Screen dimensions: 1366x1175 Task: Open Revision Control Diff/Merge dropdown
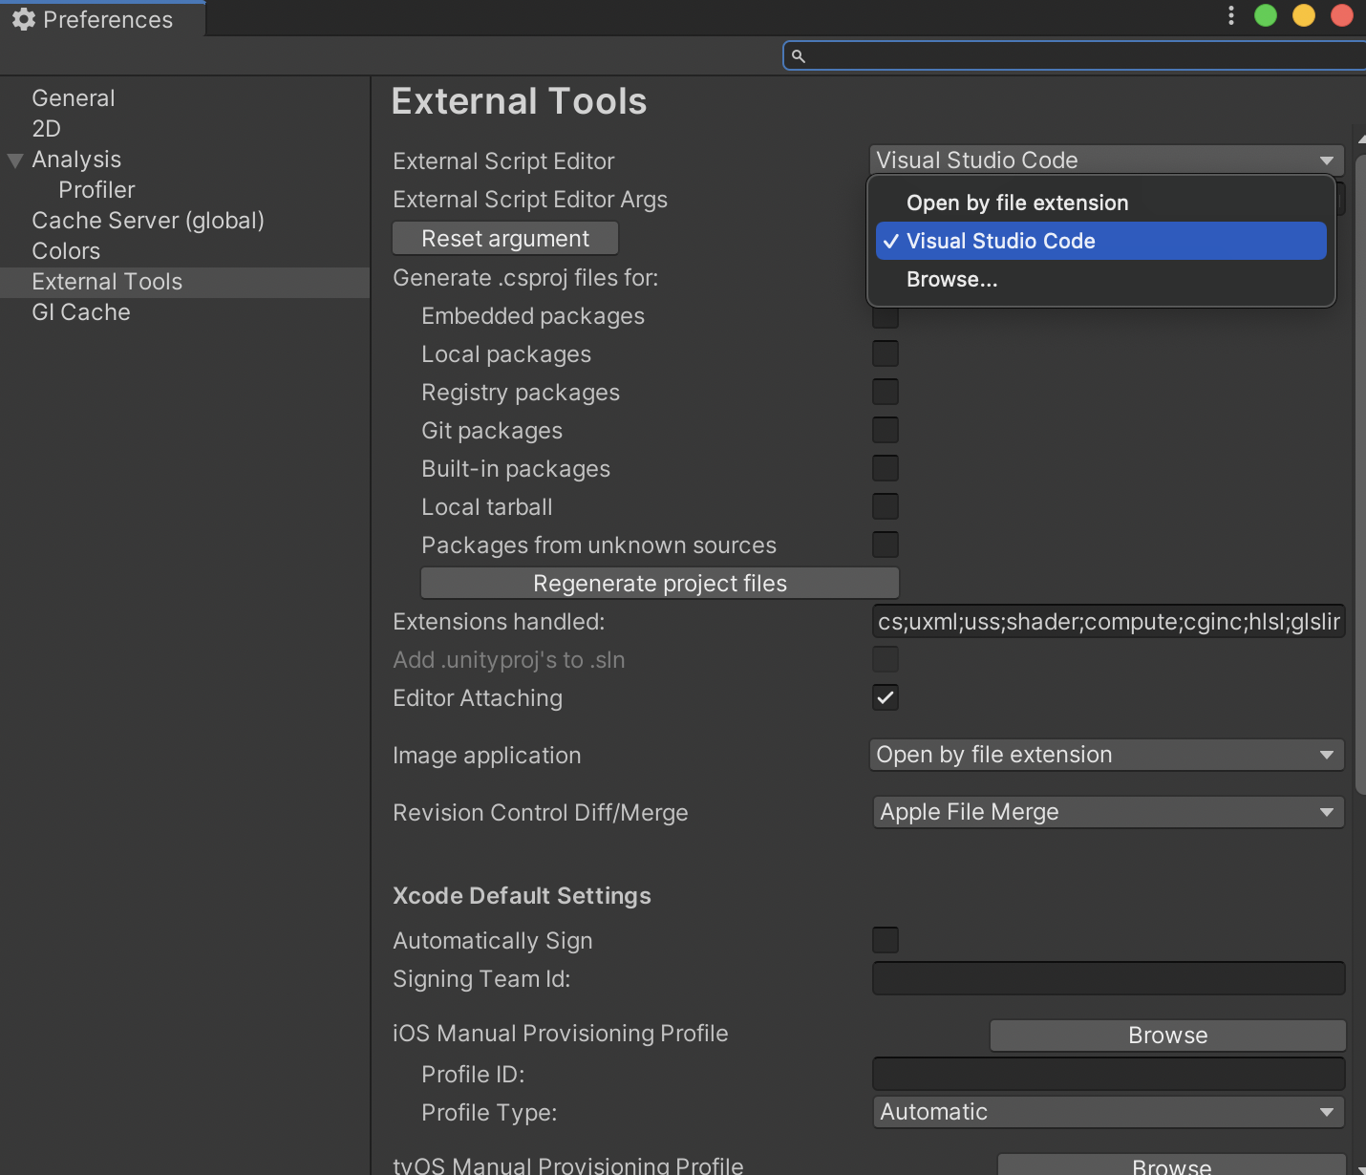click(1109, 812)
